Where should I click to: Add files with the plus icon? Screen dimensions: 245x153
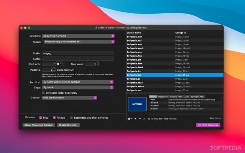pyautogui.click(x=135, y=119)
